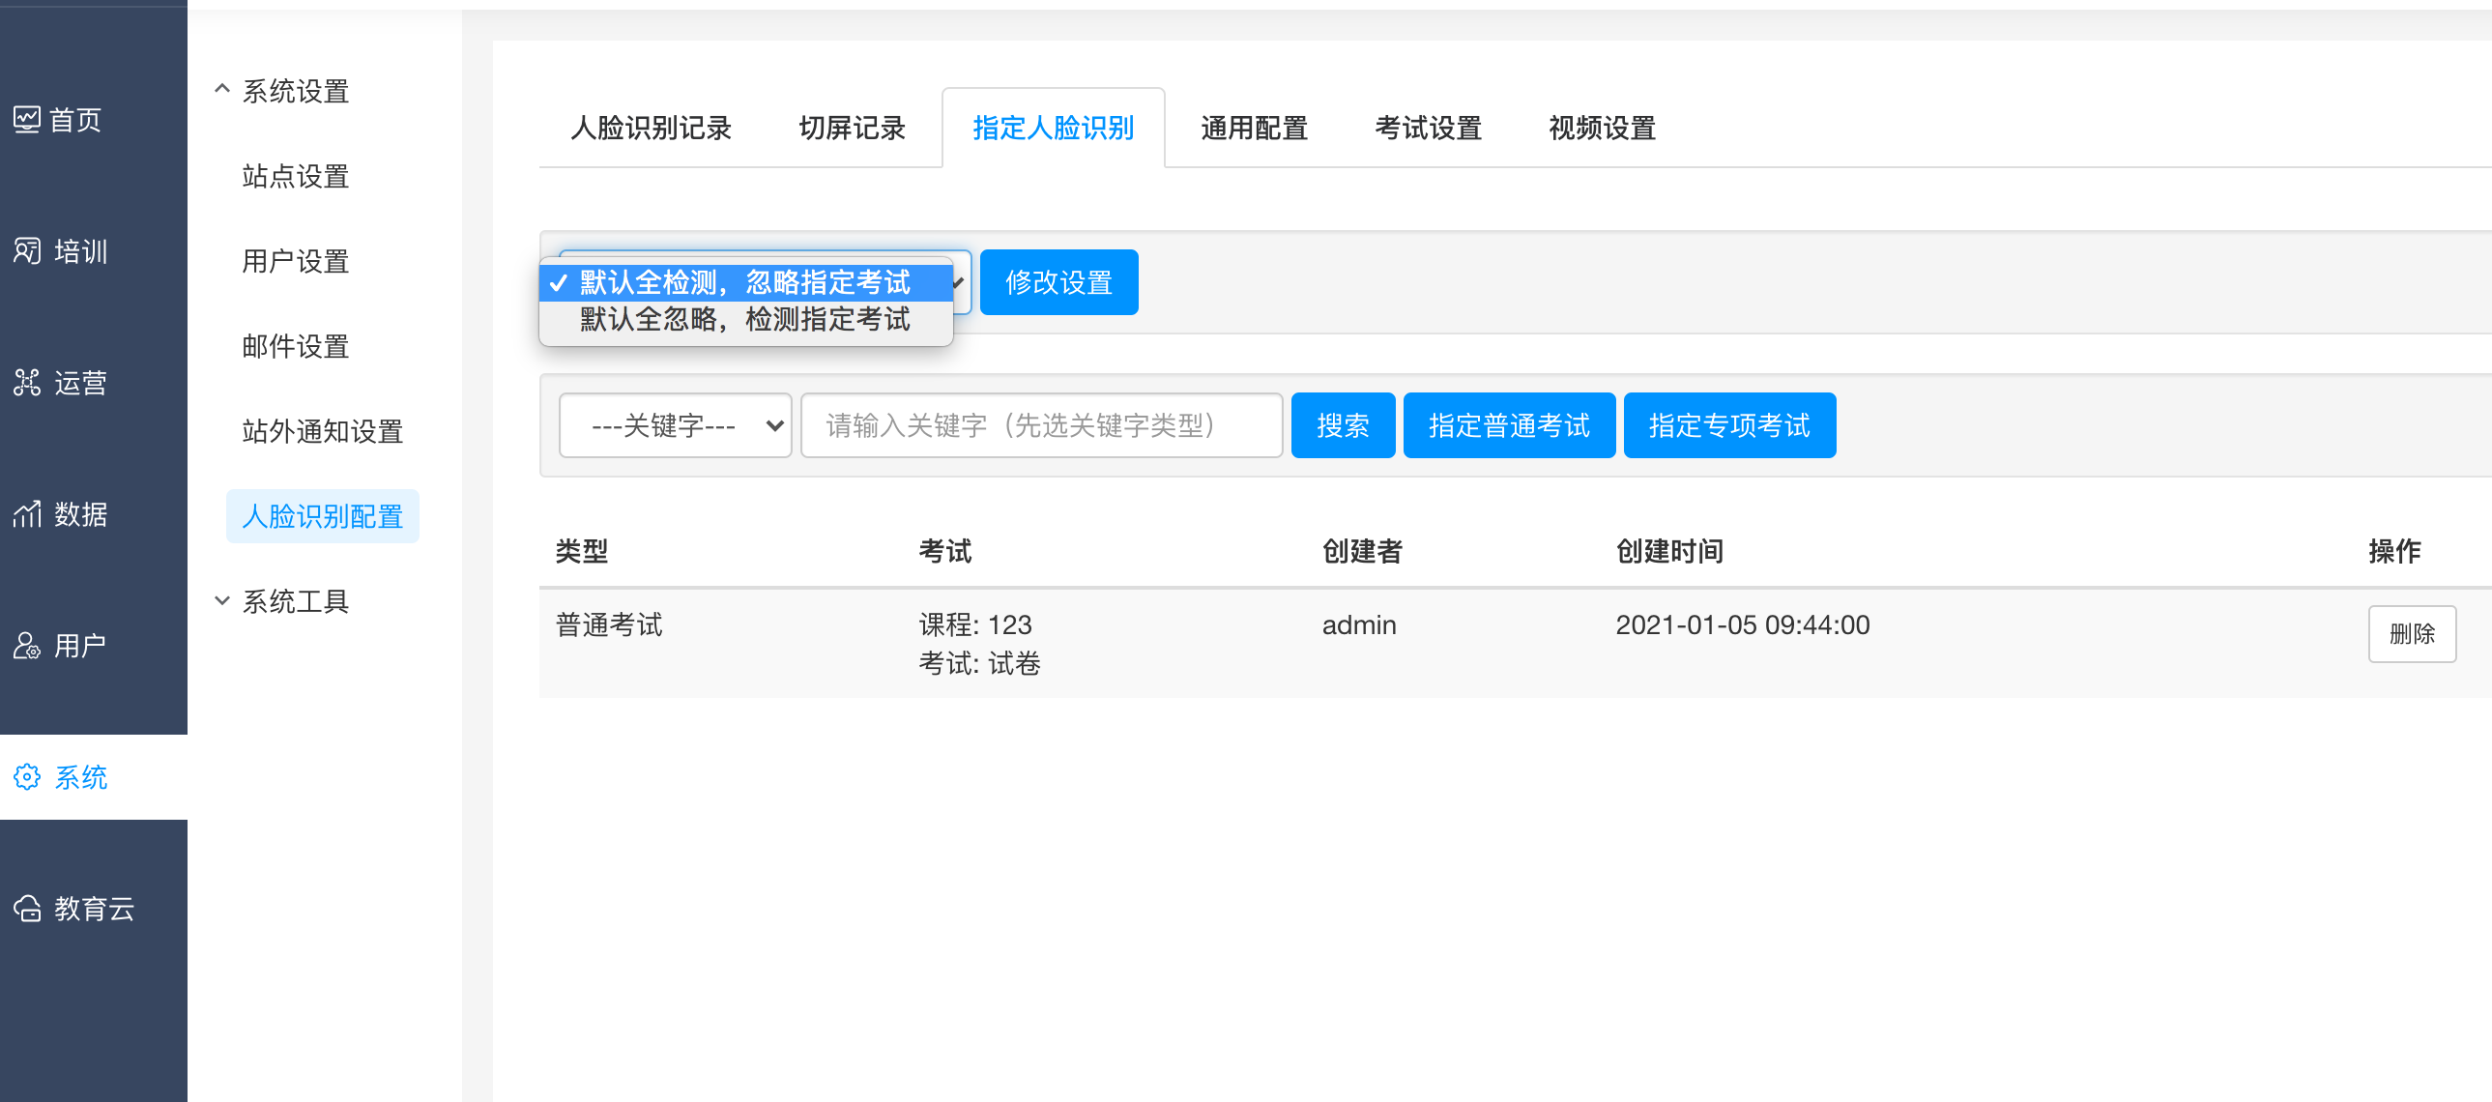
Task: Click the 修改设置 button
Action: click(1058, 282)
